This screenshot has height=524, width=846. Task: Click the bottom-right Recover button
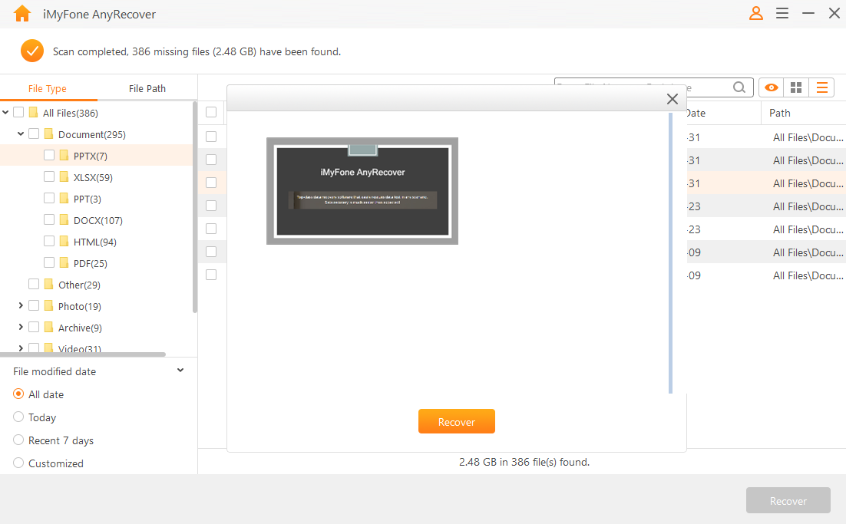tap(788, 500)
